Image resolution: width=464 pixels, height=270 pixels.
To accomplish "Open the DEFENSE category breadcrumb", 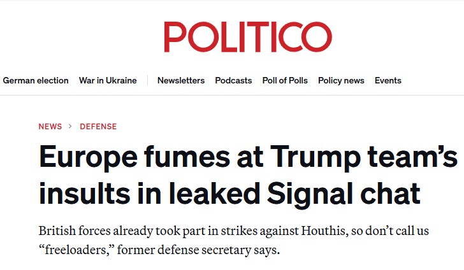I will 98,127.
